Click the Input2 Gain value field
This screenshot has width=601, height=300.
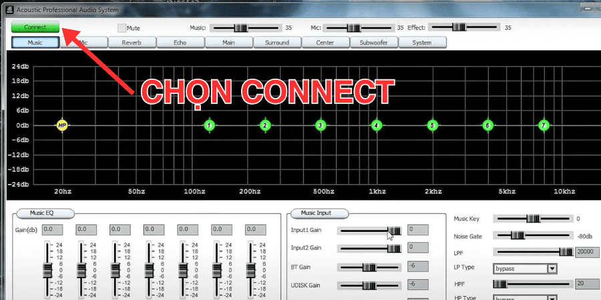click(418, 247)
